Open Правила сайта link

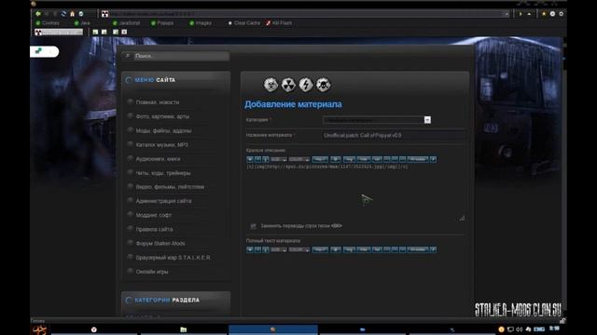[x=154, y=230]
